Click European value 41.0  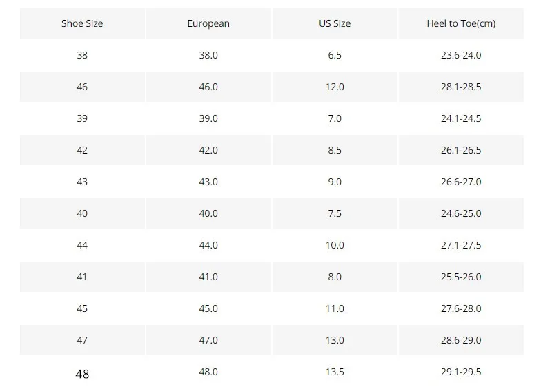(208, 277)
